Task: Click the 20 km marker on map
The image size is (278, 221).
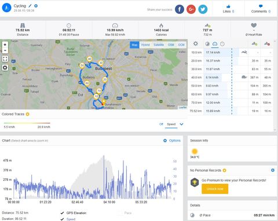Action: (105, 79)
